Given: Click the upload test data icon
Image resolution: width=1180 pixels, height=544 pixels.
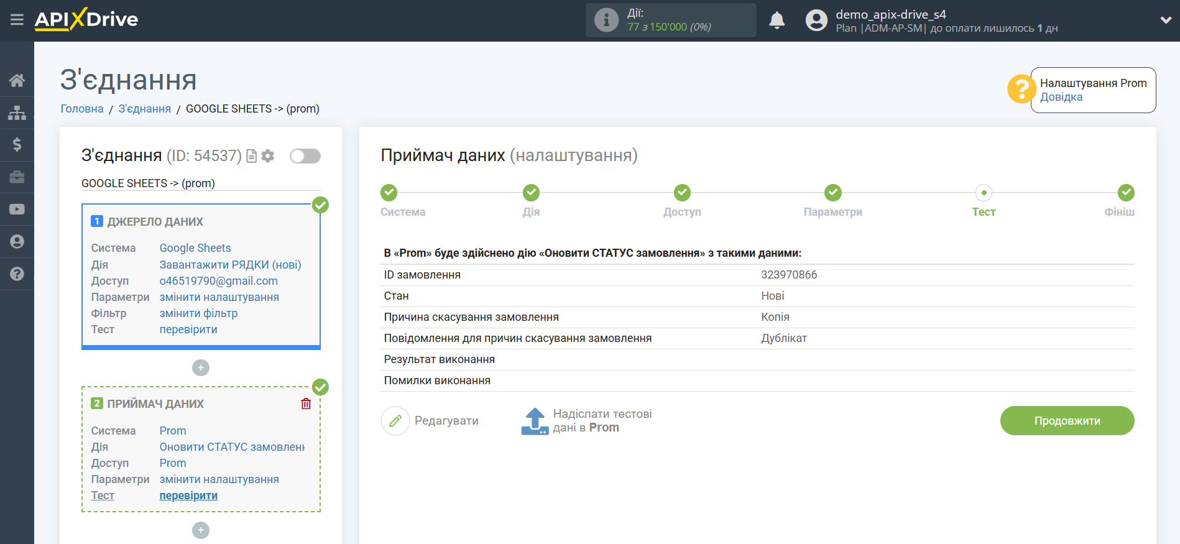Looking at the screenshot, I should [535, 421].
